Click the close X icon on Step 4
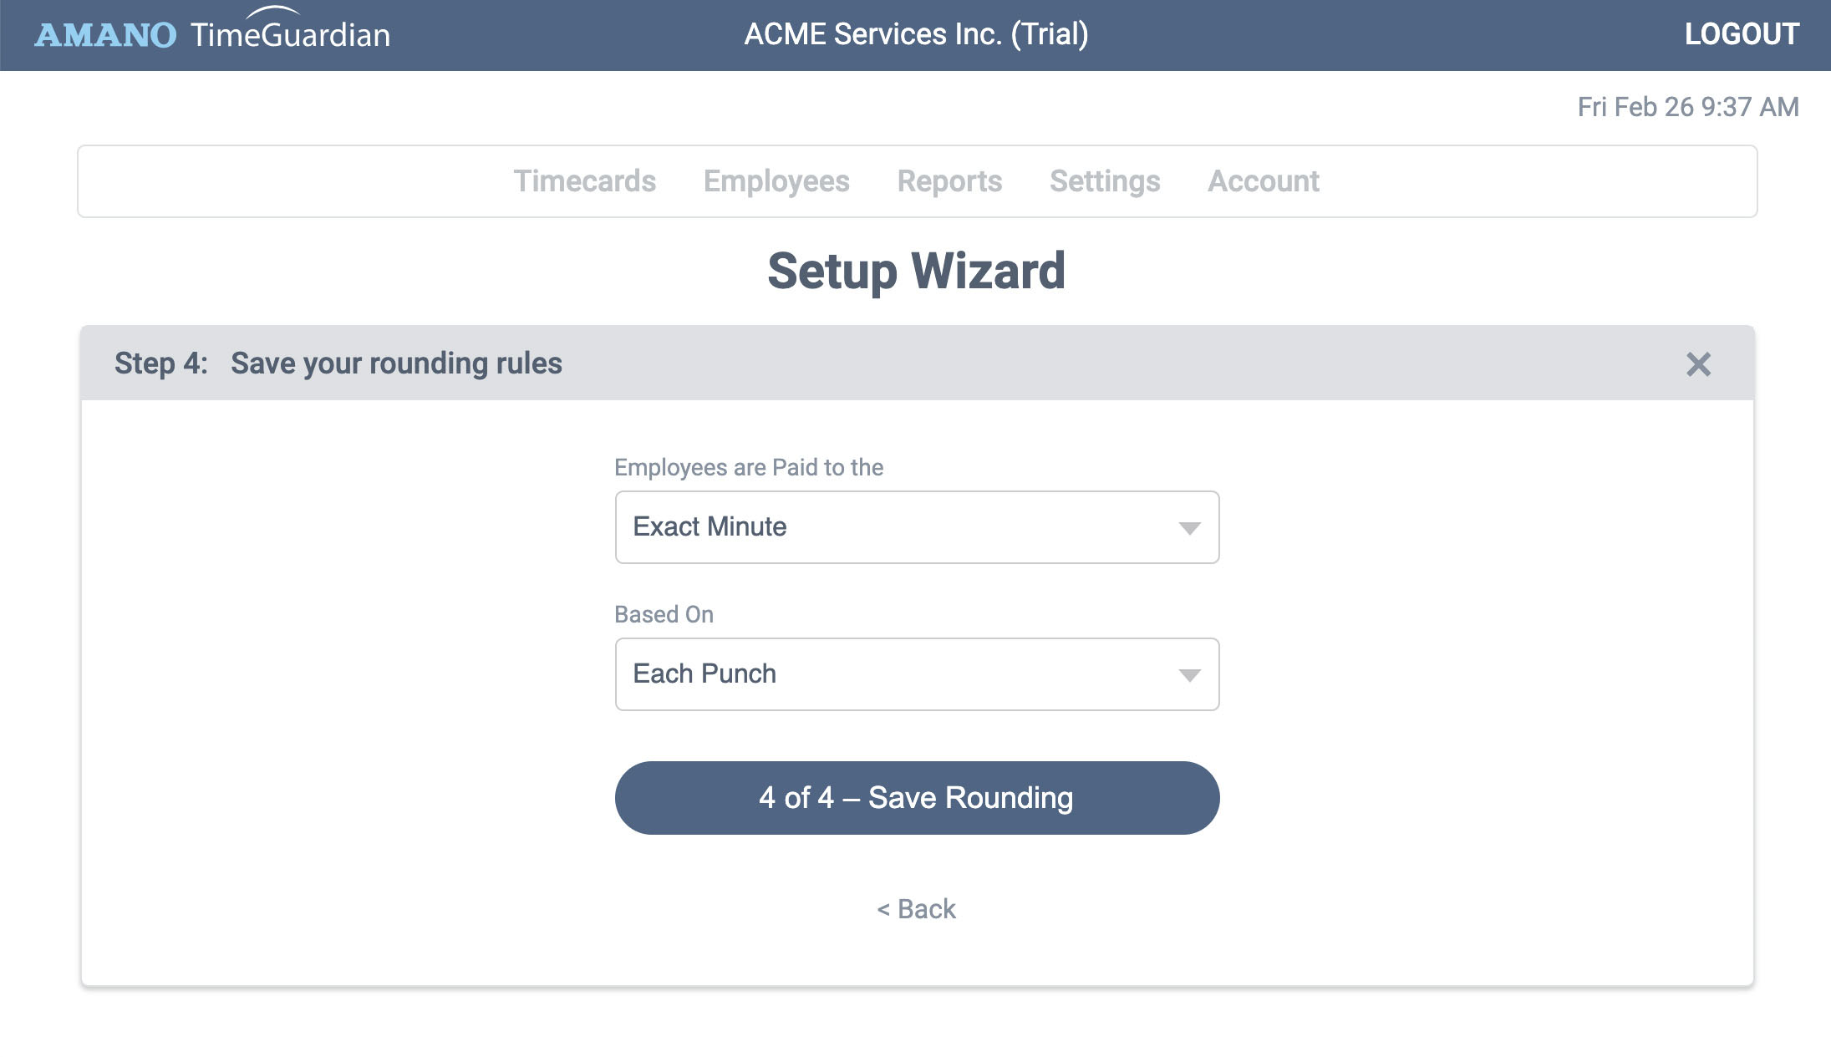Image resolution: width=1831 pixels, height=1057 pixels. click(1700, 365)
